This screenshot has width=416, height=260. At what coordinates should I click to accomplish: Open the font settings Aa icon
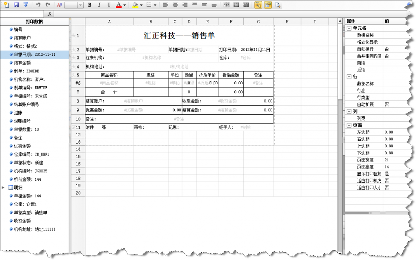[59, 5]
